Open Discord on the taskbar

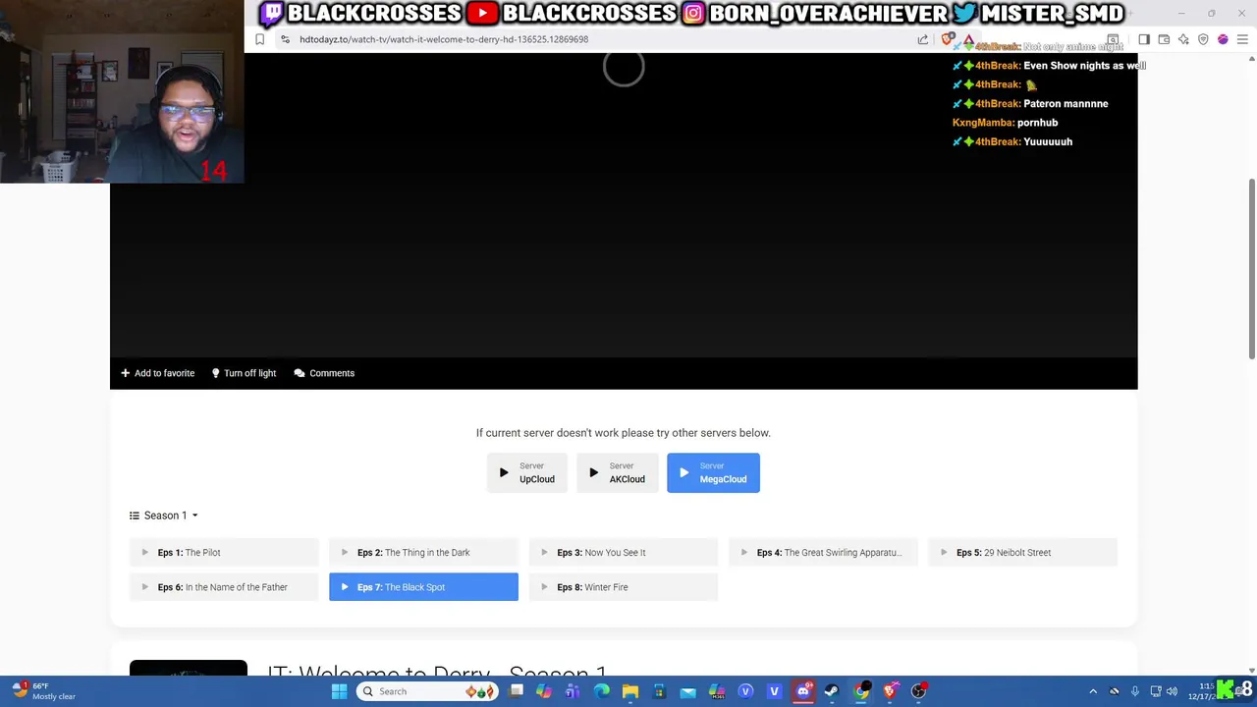click(x=803, y=691)
